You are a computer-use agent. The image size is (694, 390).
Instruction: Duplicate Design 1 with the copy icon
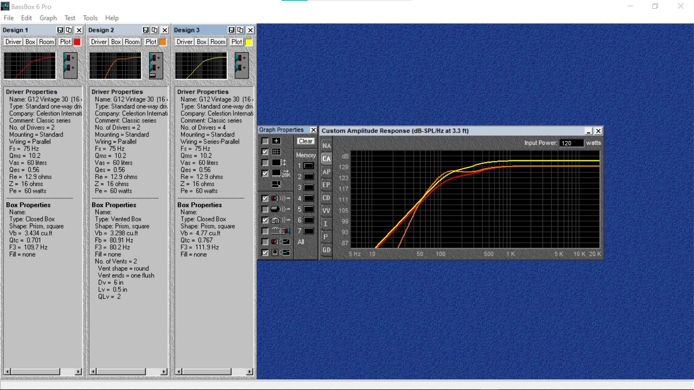click(x=69, y=30)
